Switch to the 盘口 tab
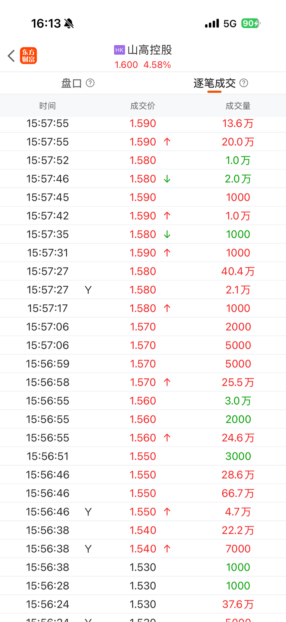 [x=71, y=83]
